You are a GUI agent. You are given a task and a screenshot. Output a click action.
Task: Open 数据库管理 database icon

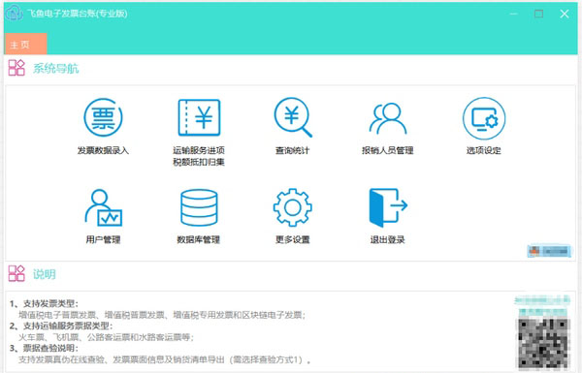(199, 207)
